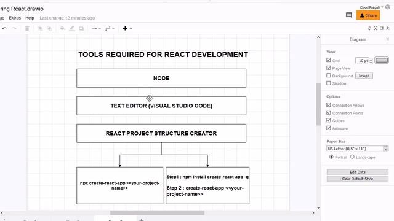Viewport: 394px width, 221px height.
Task: Toggle the Guides checkbox
Action: coord(328,120)
